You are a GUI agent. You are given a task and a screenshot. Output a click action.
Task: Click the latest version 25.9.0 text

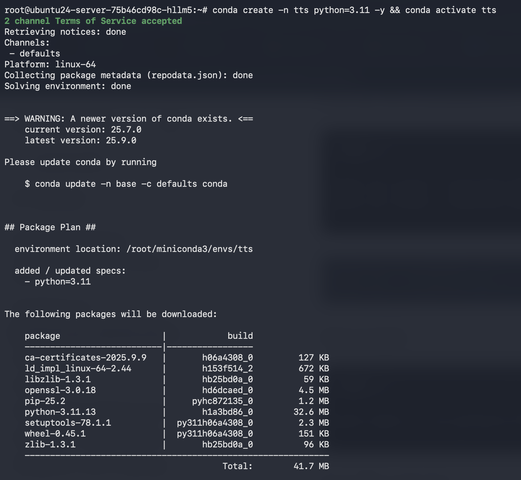coord(80,140)
